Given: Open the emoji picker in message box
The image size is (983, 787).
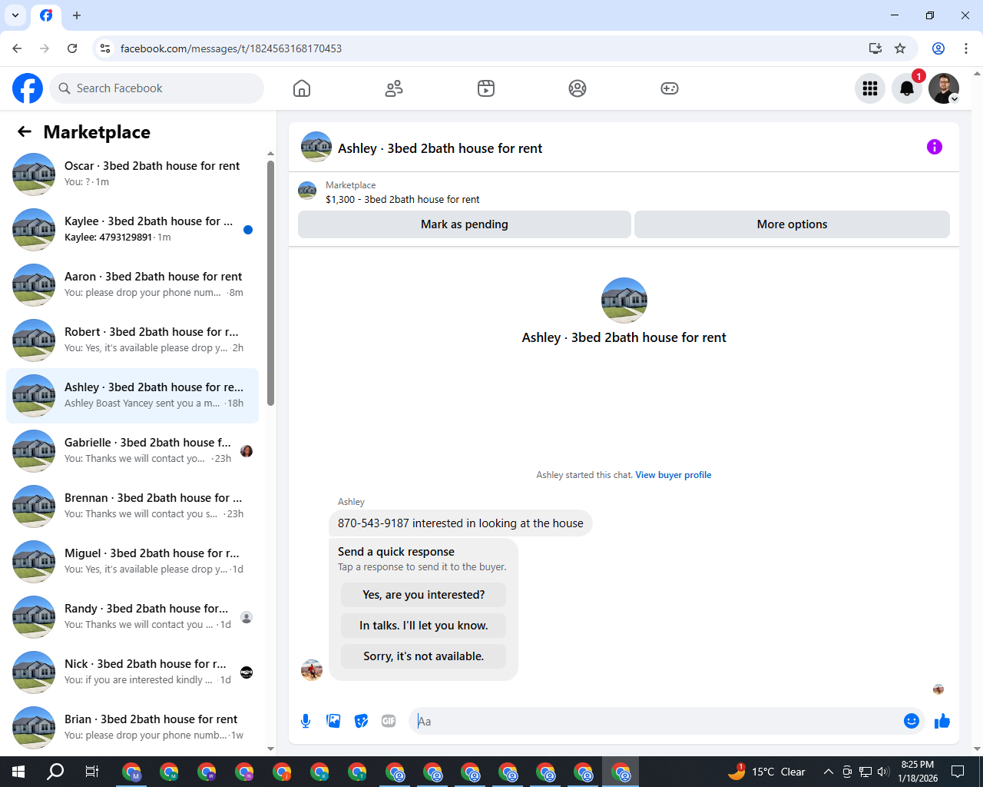Looking at the screenshot, I should point(912,721).
